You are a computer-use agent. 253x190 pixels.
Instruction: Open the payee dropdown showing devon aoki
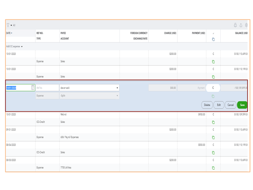pos(117,88)
